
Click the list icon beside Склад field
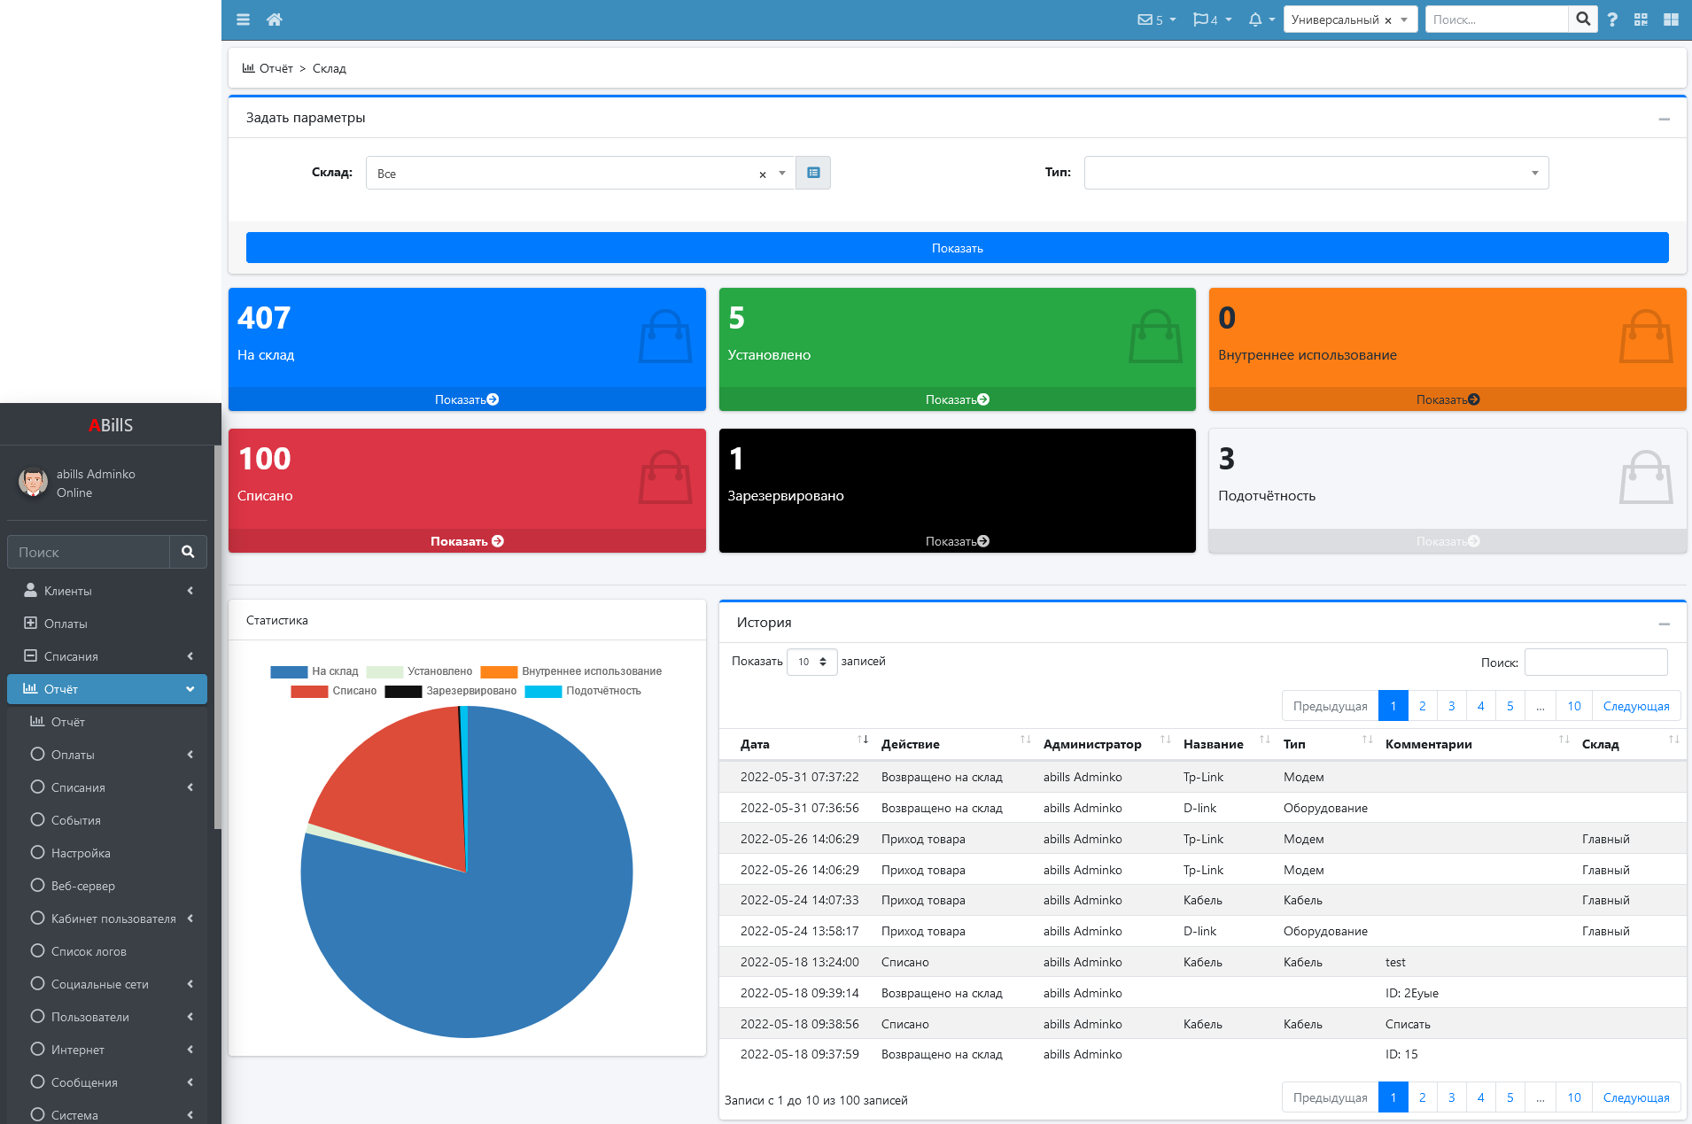[x=813, y=173]
